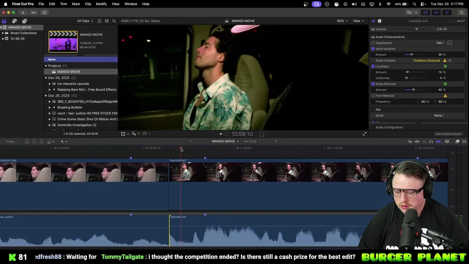Screen dimensions: 469x264
Task: Expand the Ice Heavenly Upscale clip
Action: (x=49, y=84)
